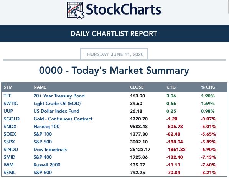
Task: Open the Light Crude Oil (EOD) chart
Action: point(57,104)
